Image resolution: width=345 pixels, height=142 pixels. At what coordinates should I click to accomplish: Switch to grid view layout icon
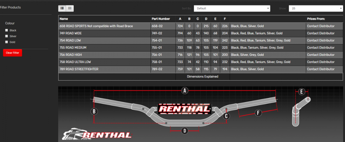pos(70,8)
